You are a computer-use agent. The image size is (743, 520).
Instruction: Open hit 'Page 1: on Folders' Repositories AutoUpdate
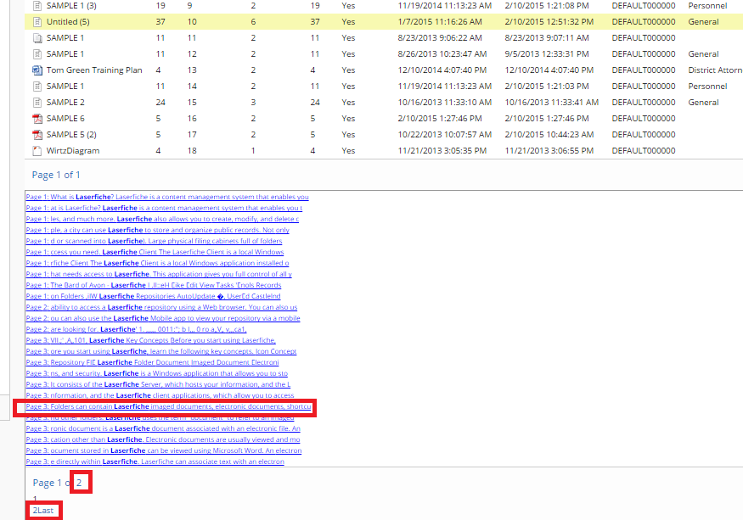(153, 296)
